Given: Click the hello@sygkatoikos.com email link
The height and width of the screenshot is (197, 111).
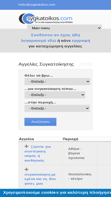Looking at the screenshot, I should 37,5.
